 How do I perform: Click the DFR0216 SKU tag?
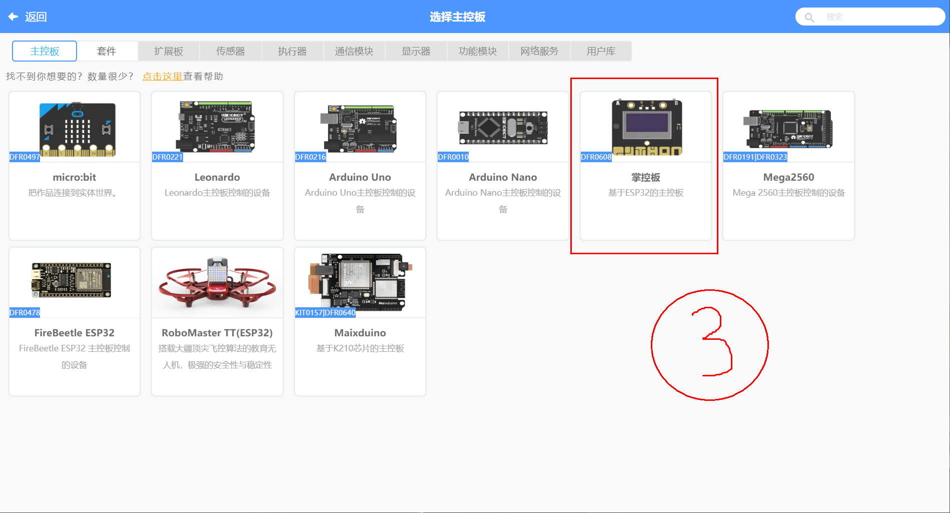[311, 157]
